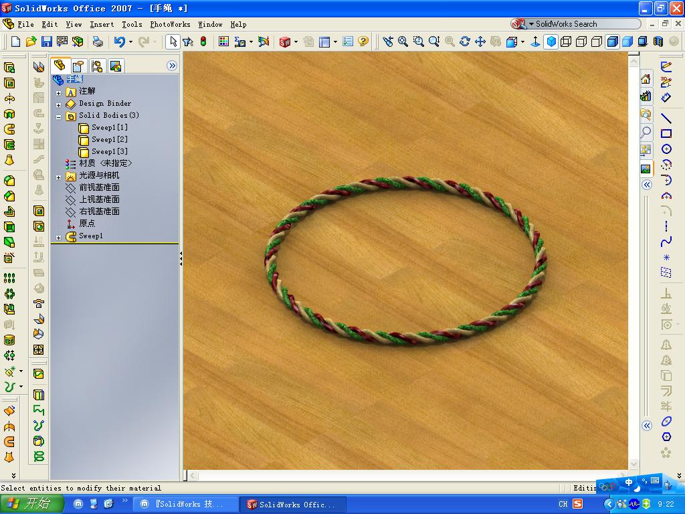Switch to Wireframe display style

pos(566,41)
